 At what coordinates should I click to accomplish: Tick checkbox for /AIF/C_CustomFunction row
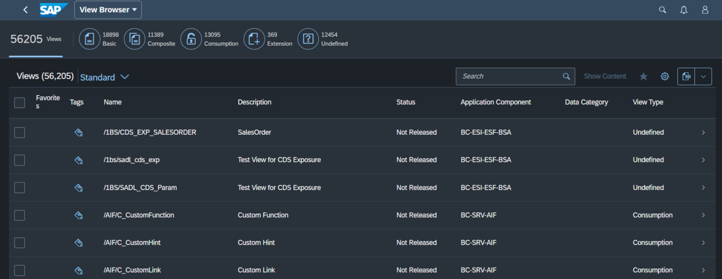[19, 215]
